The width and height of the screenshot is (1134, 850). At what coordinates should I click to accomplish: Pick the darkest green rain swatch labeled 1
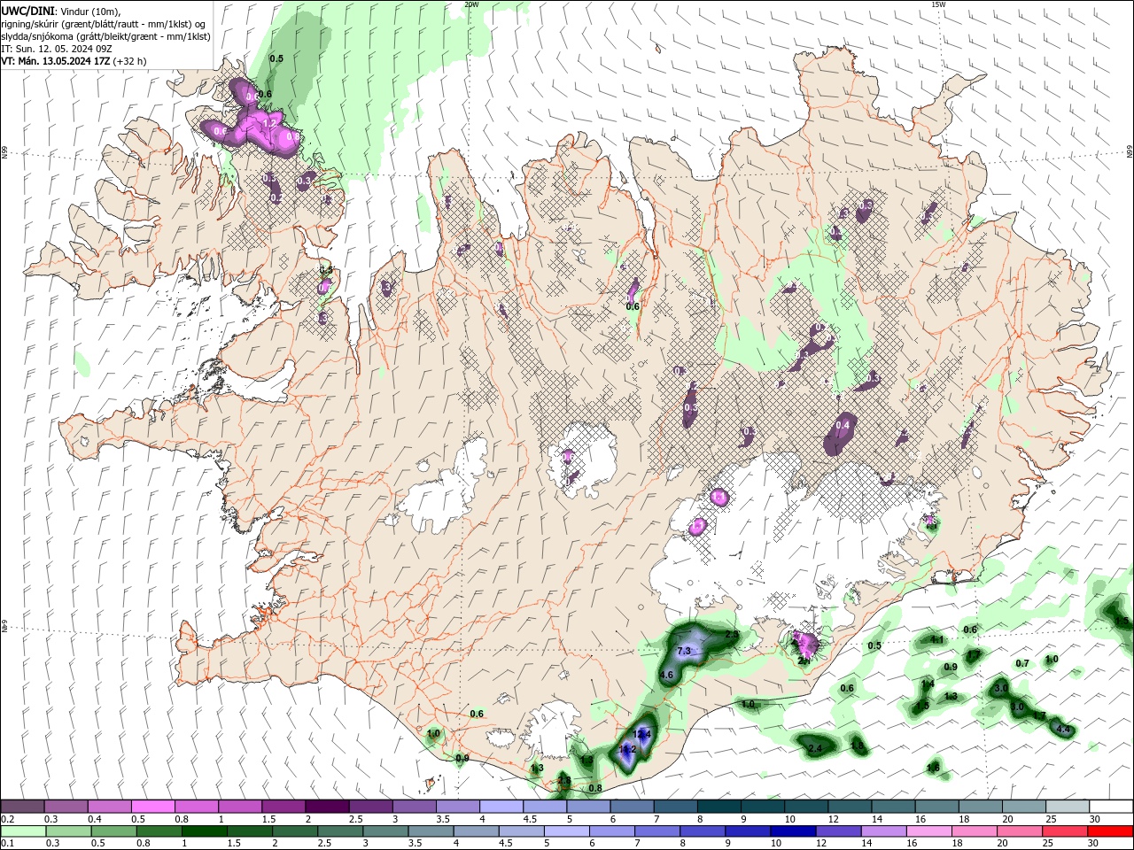tap(204, 831)
